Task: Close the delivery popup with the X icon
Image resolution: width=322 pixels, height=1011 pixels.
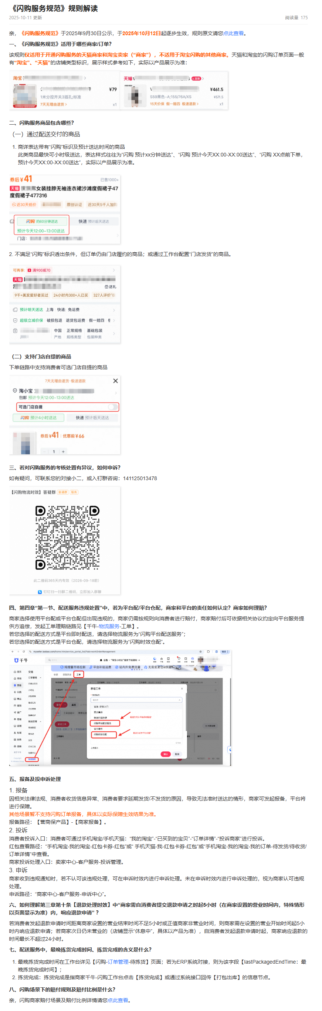Action: [x=115, y=381]
